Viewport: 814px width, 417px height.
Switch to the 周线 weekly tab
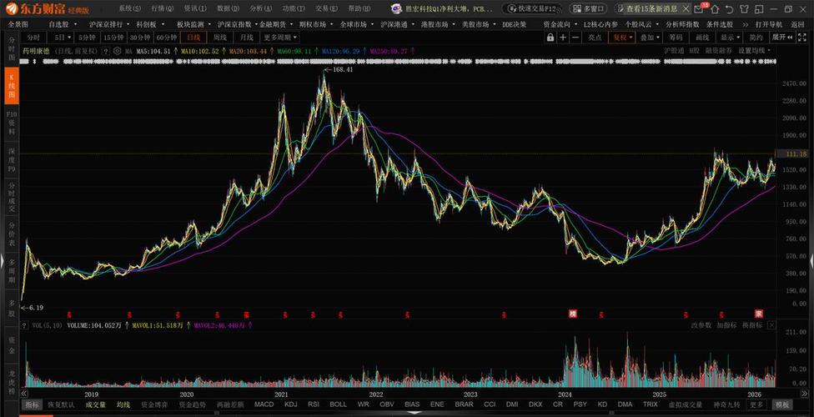(220, 38)
